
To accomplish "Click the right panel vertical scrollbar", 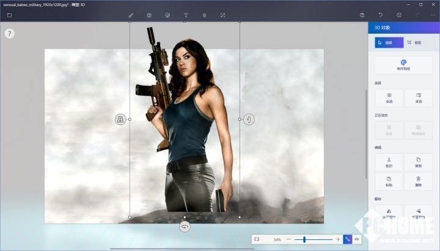I will click(x=366, y=134).
